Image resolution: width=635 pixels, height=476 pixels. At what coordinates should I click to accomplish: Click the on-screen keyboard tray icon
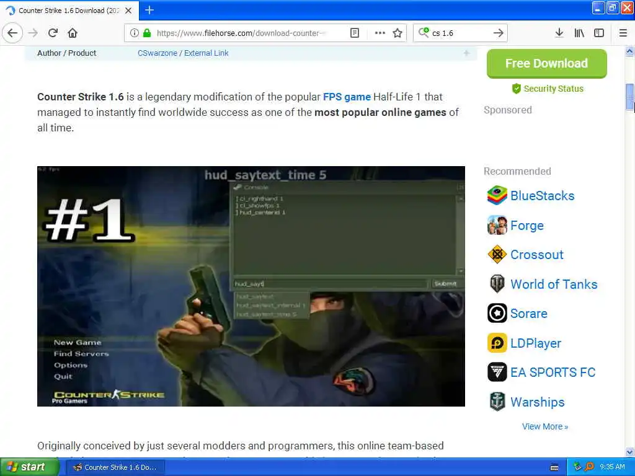pyautogui.click(x=554, y=467)
